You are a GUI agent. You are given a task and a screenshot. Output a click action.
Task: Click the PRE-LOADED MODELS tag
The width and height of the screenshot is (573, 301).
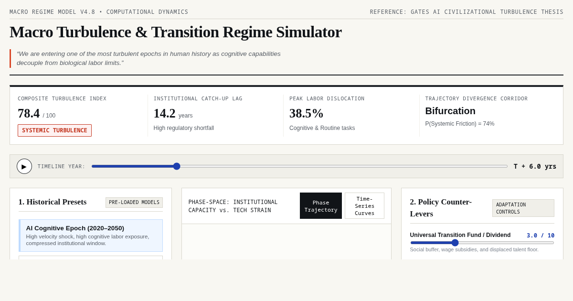pos(134,203)
